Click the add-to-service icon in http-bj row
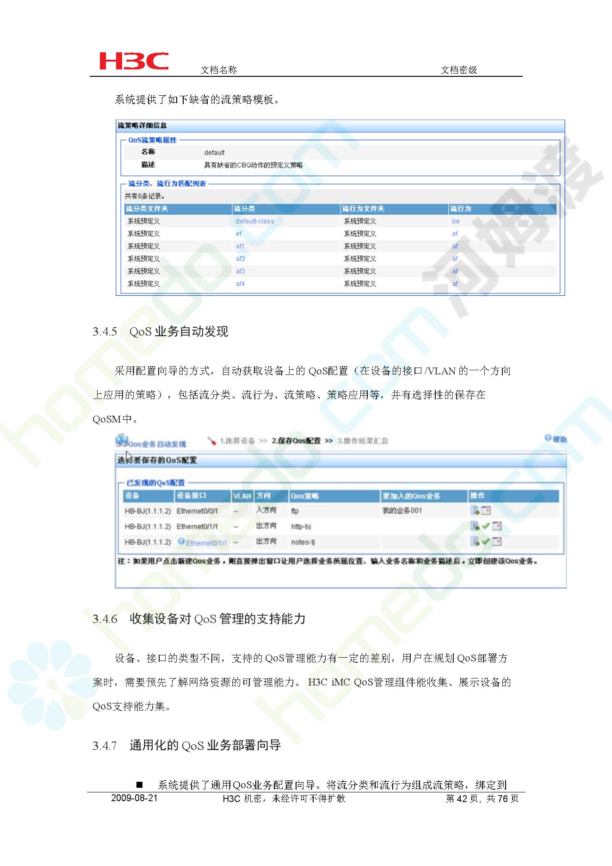The image size is (612, 866). [x=475, y=526]
